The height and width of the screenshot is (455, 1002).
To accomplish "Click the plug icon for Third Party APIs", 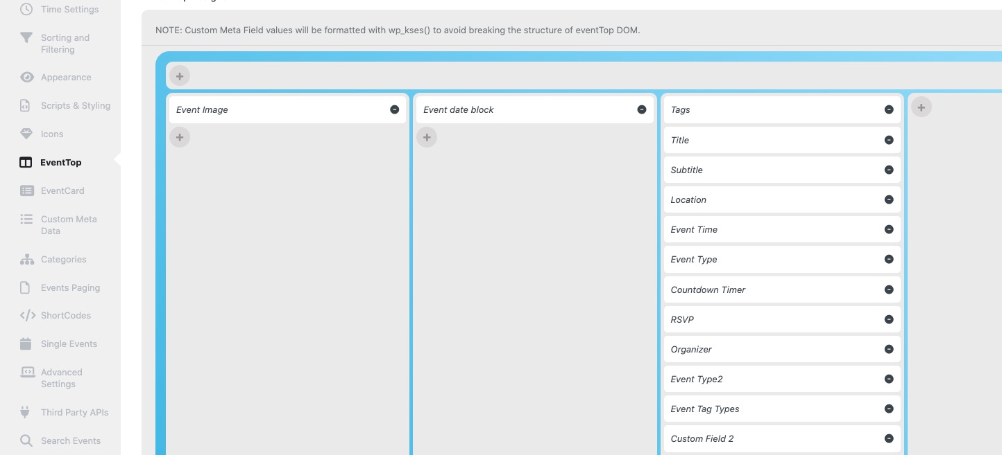I will (26, 412).
